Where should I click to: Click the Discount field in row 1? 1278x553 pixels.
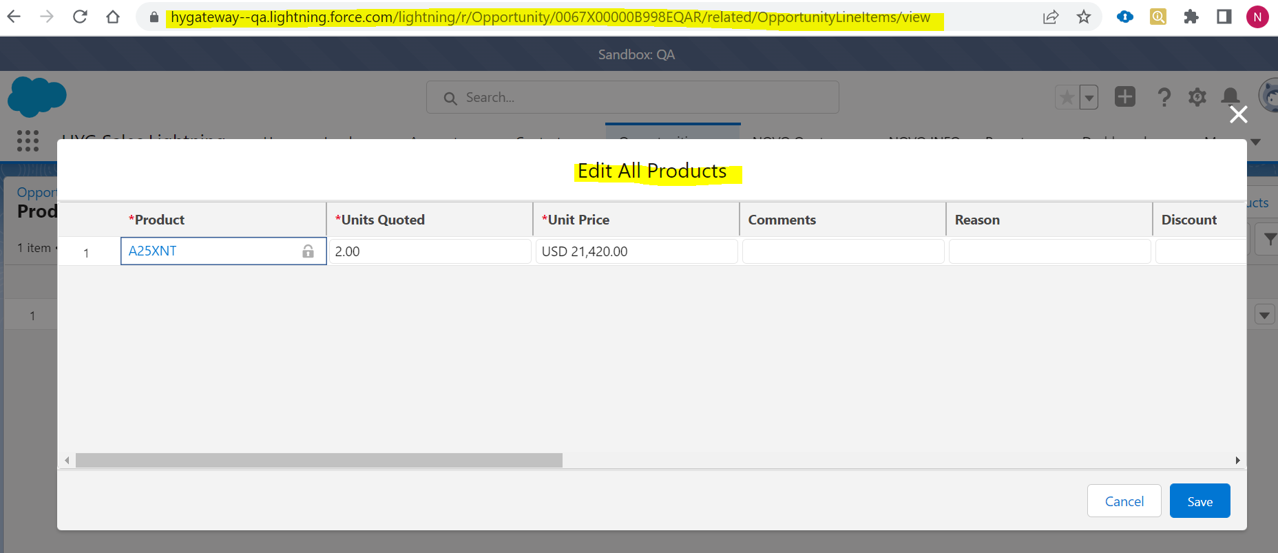click(1201, 251)
